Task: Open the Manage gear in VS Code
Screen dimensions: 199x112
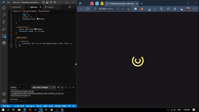Action: [x=4, y=101]
